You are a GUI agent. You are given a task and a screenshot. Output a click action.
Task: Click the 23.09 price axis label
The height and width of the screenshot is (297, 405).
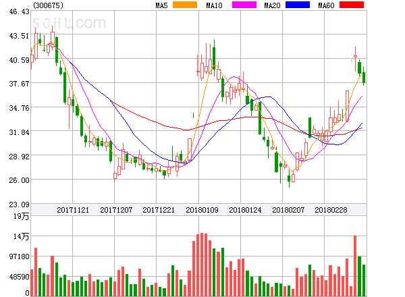click(x=19, y=205)
